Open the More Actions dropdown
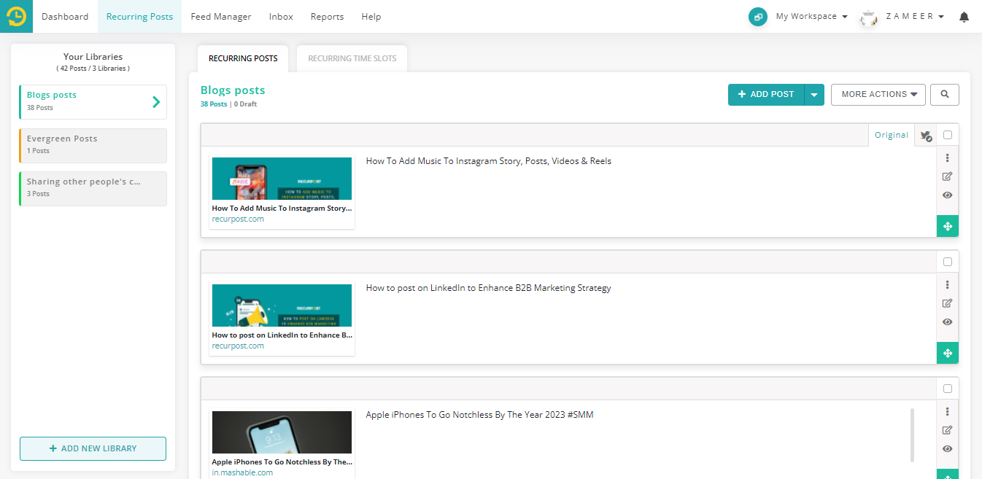Viewport: 982px width, 479px height. 878,95
